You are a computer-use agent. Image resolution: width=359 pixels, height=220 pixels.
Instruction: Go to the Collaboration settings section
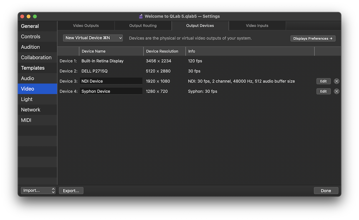click(x=36, y=57)
